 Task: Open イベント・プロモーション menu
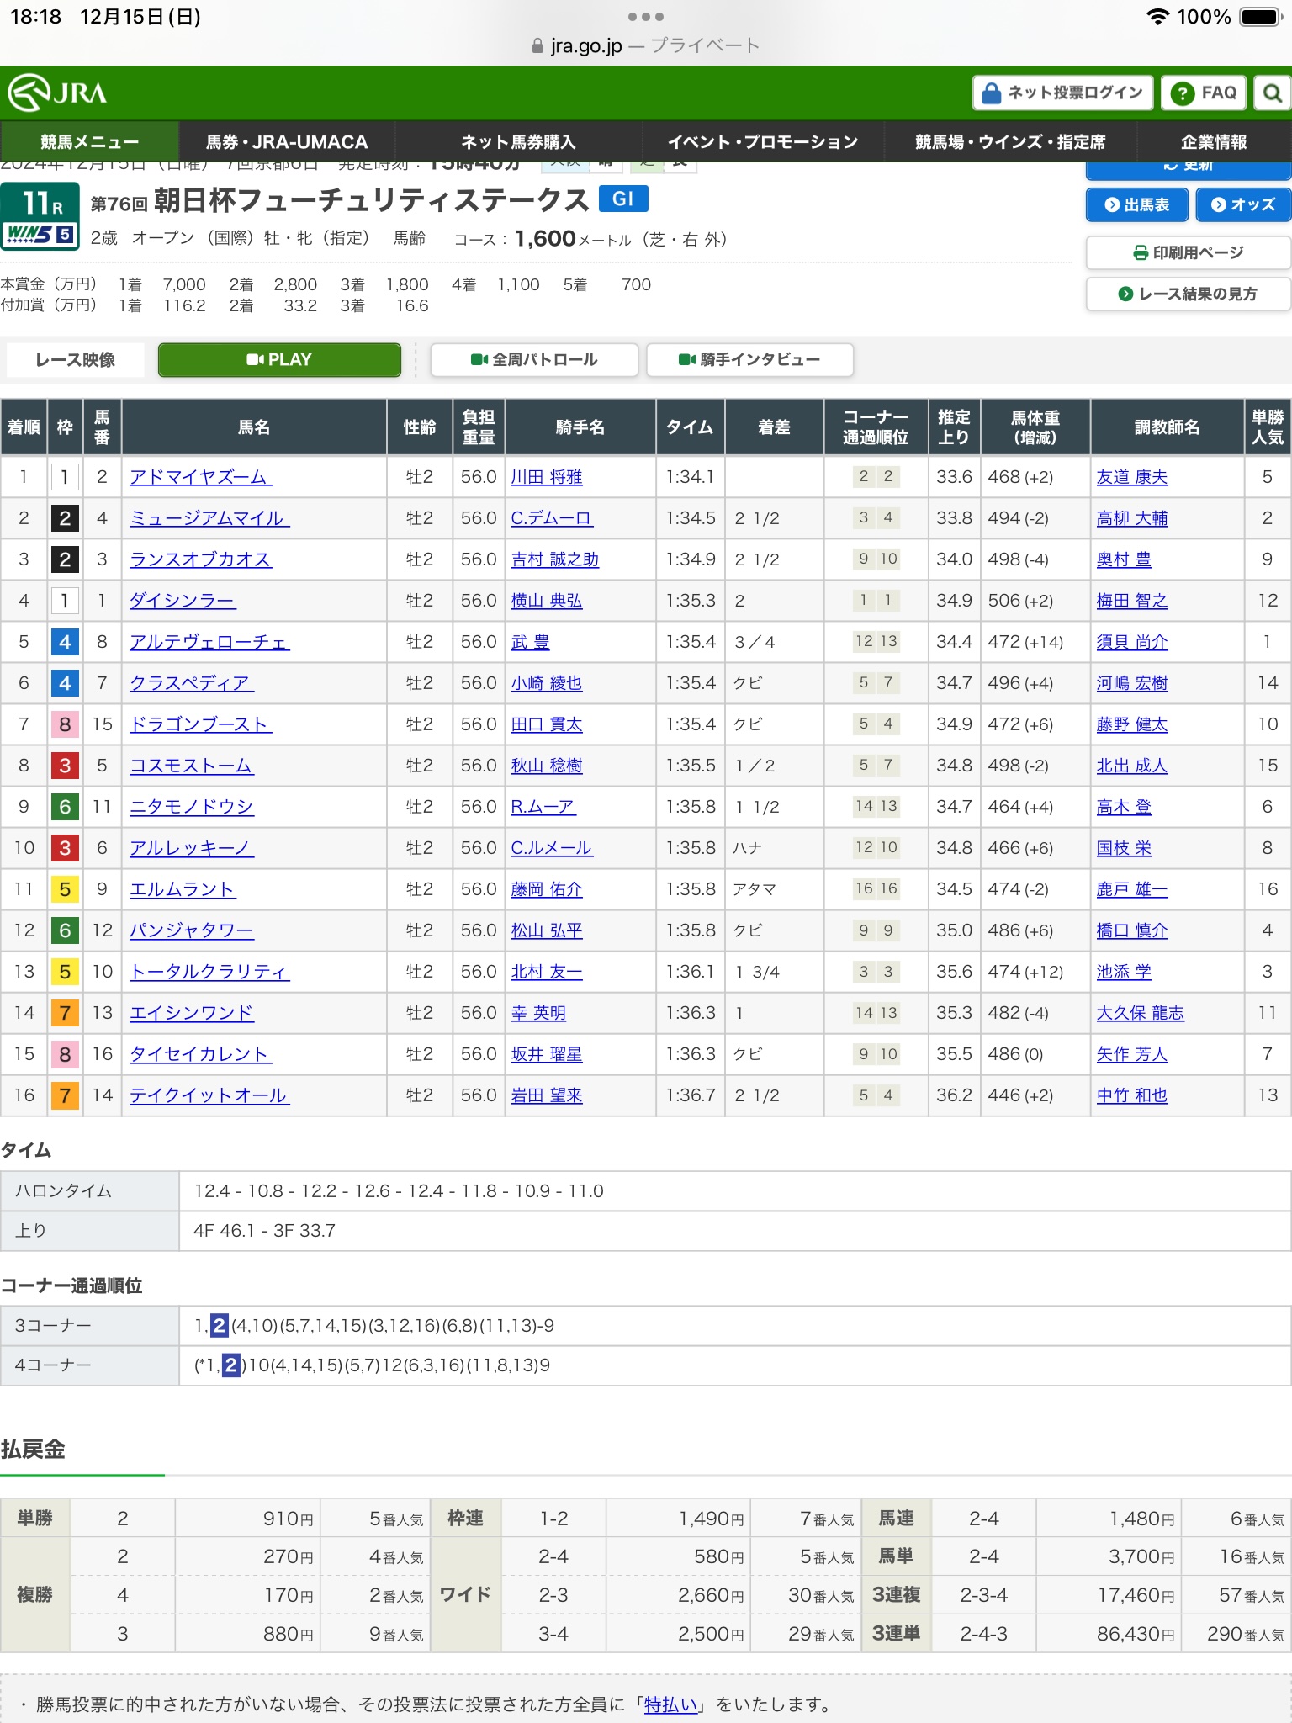click(763, 141)
